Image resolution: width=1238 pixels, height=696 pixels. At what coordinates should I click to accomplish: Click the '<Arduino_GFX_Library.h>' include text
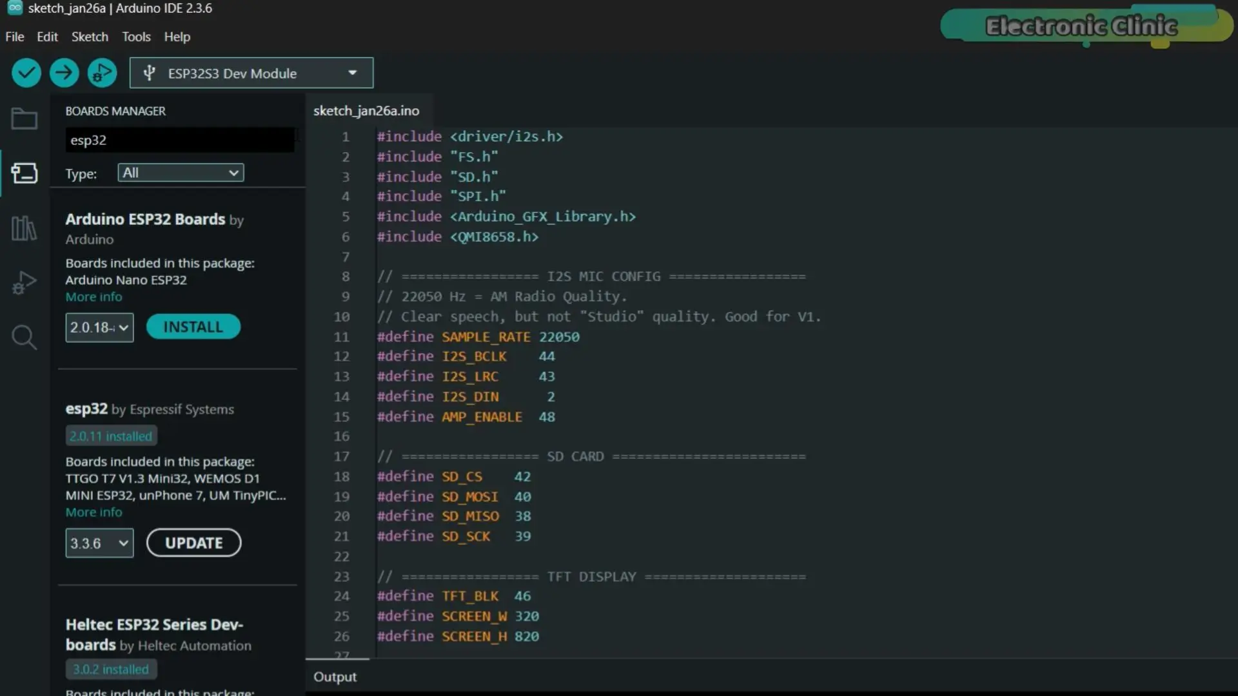pyautogui.click(x=543, y=217)
